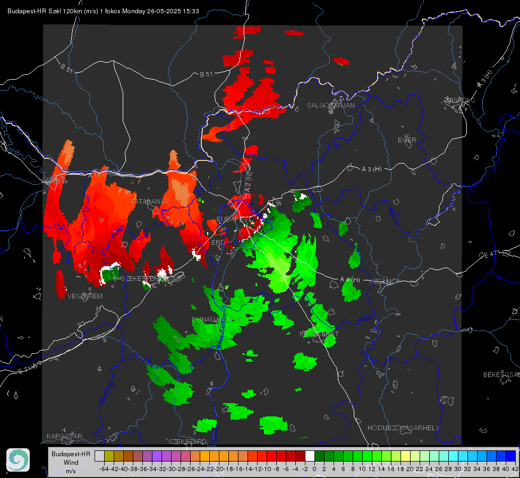Viewport: 520px width, 478px height.
Task: Click the legend value '-64'
Action: click(104, 469)
